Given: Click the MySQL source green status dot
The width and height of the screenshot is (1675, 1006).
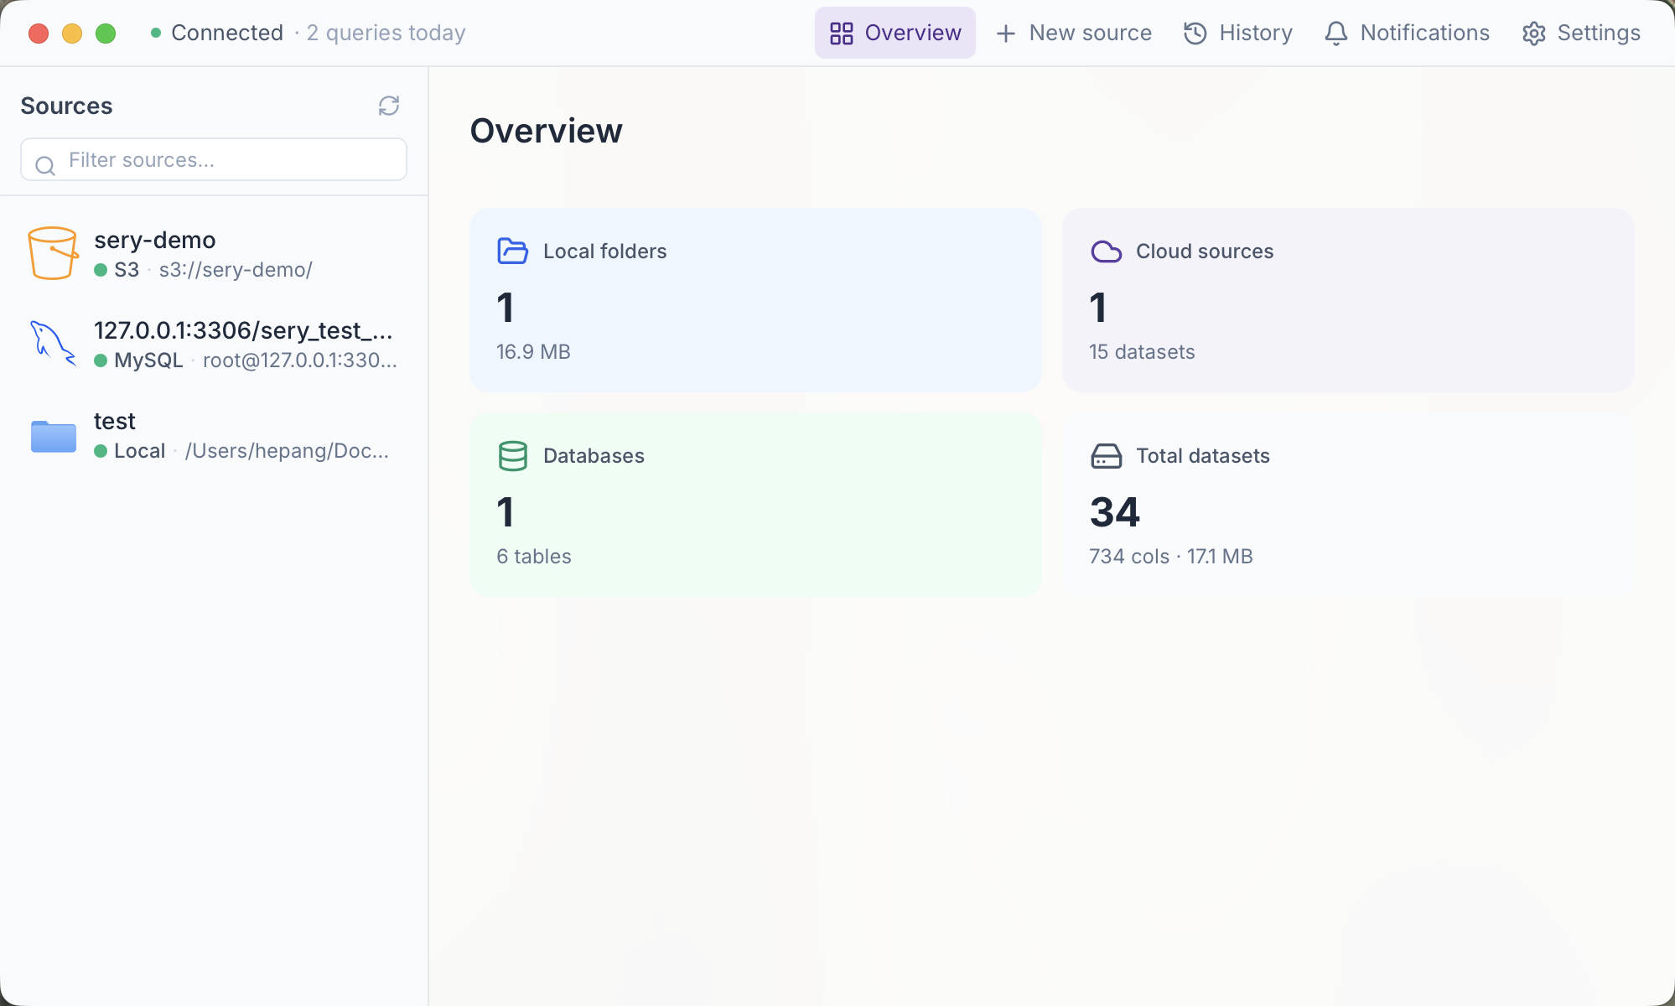Looking at the screenshot, I should click(101, 360).
